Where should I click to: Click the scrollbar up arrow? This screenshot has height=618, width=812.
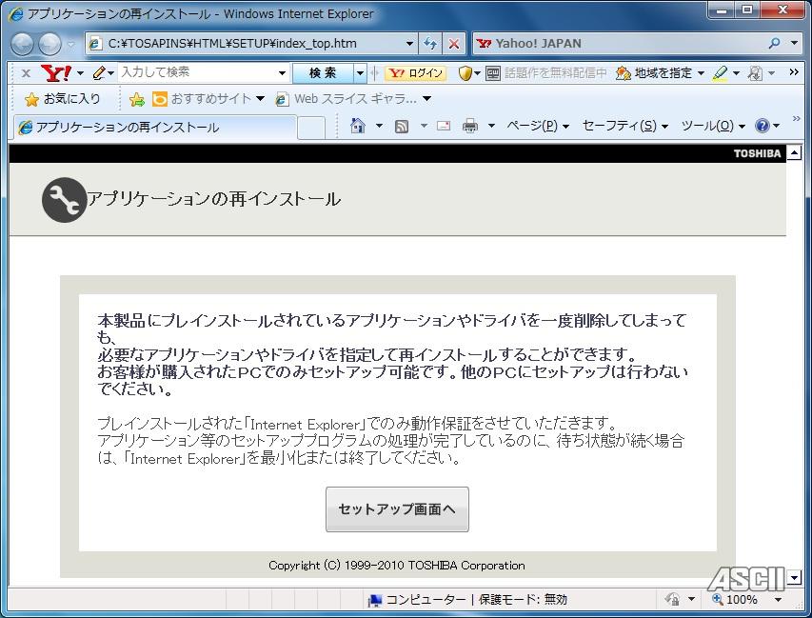click(x=794, y=153)
